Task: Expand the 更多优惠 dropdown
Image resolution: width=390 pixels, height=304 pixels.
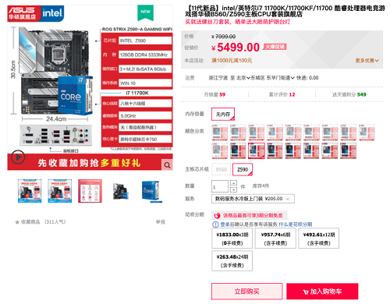Action: pos(367,61)
